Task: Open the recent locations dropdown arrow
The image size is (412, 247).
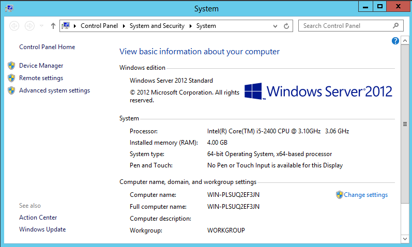Action: 41,26
